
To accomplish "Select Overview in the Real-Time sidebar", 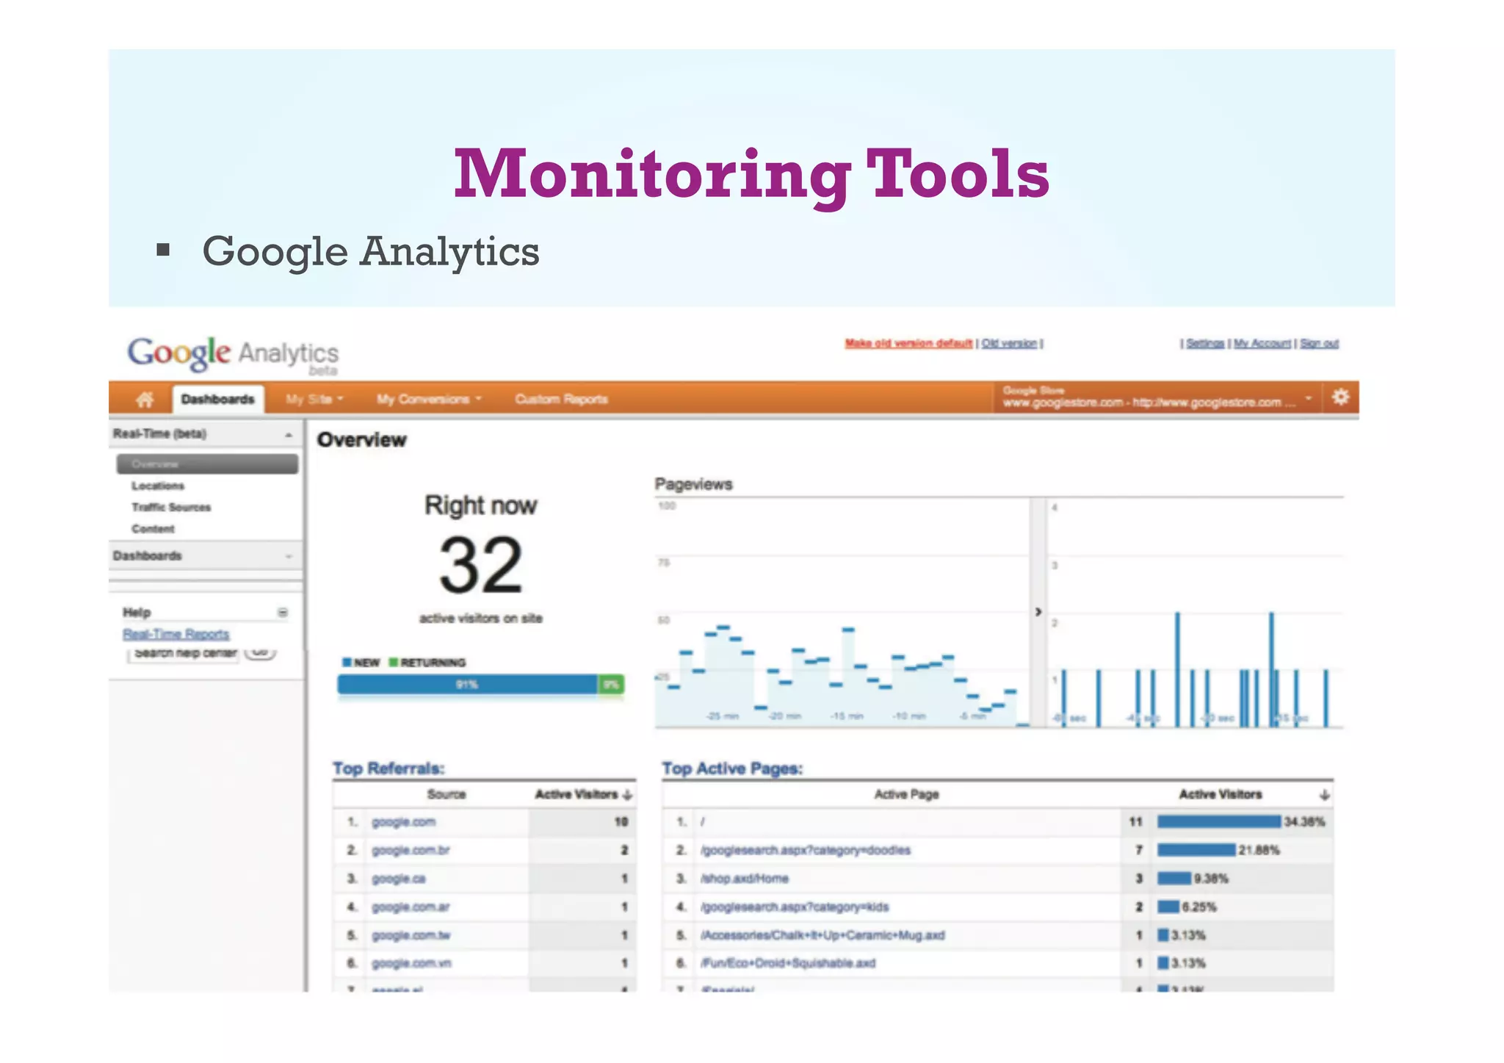I will [x=207, y=464].
